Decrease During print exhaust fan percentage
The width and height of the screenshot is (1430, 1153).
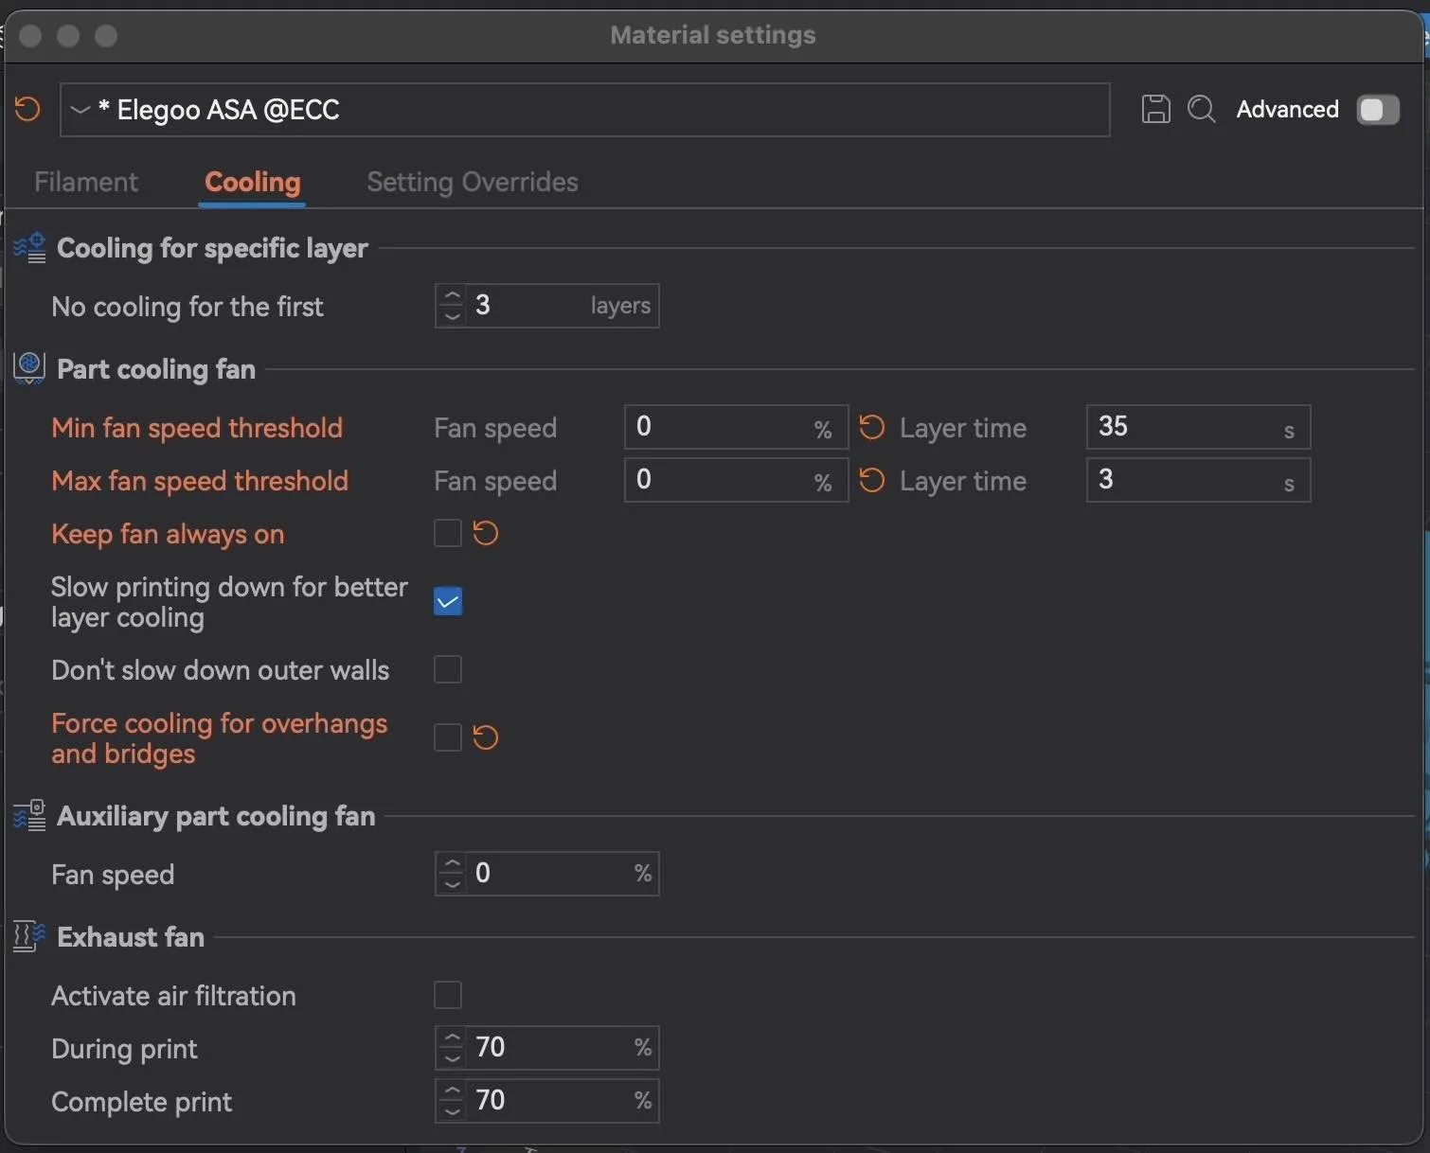[452, 1057]
